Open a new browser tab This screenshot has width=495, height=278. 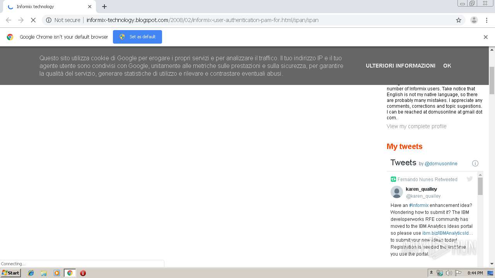point(104,7)
